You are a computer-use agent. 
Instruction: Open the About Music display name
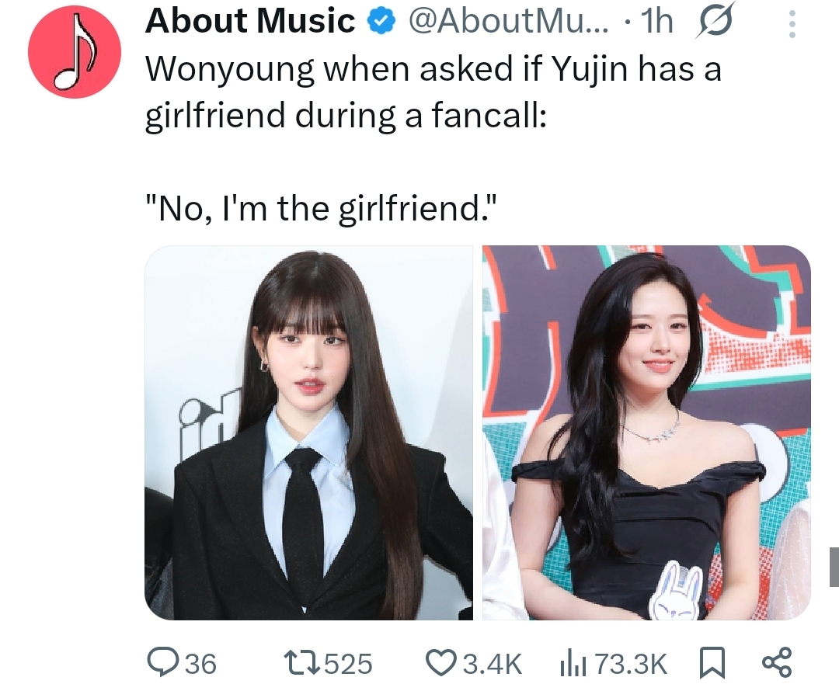pyautogui.click(x=250, y=22)
